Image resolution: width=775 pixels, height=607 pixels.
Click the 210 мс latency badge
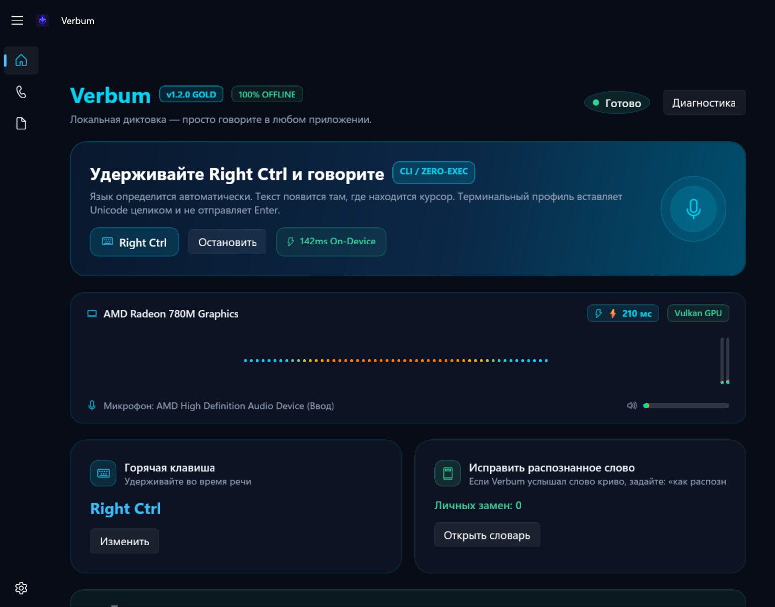pyautogui.click(x=623, y=313)
